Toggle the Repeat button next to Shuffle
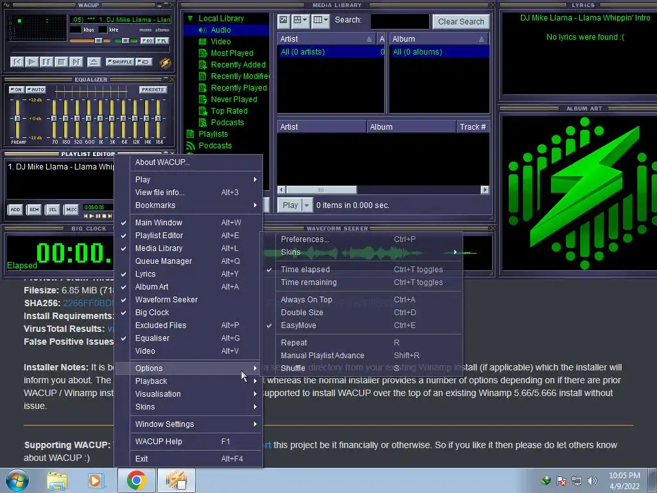Screen dimensions: 657x493 (x=144, y=62)
